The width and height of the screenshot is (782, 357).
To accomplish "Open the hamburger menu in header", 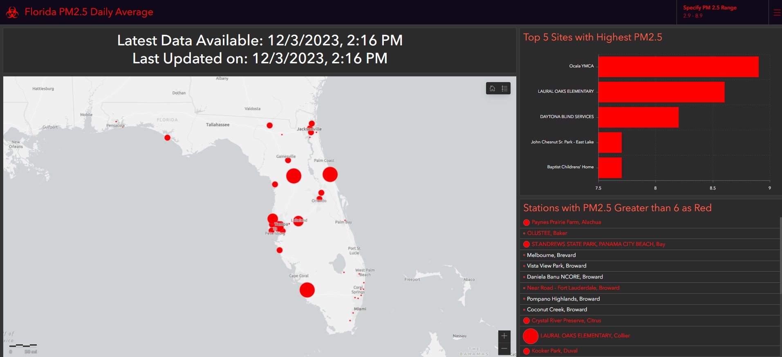I will point(777,13).
